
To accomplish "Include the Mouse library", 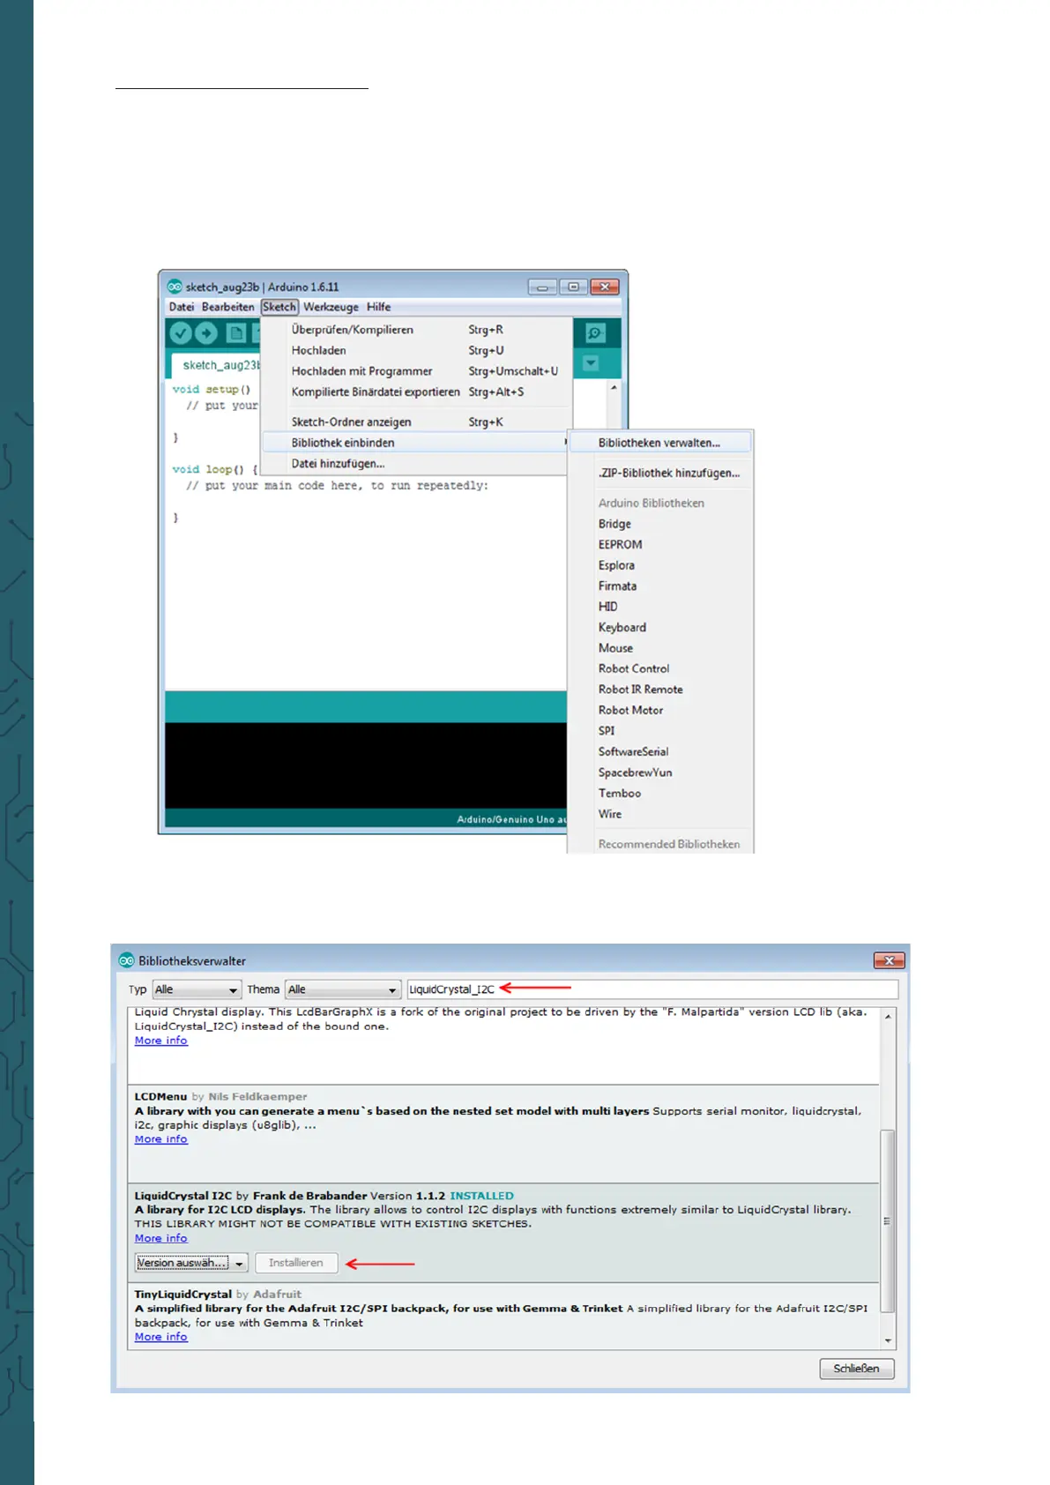I will [660, 648].
